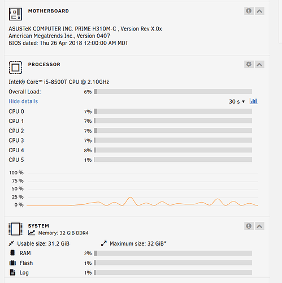Viewport: 282px width, 283px height.
Task: Click the Flash drive icon
Action: [12, 263]
